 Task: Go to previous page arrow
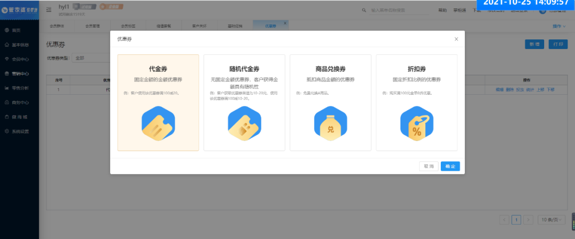point(504,220)
